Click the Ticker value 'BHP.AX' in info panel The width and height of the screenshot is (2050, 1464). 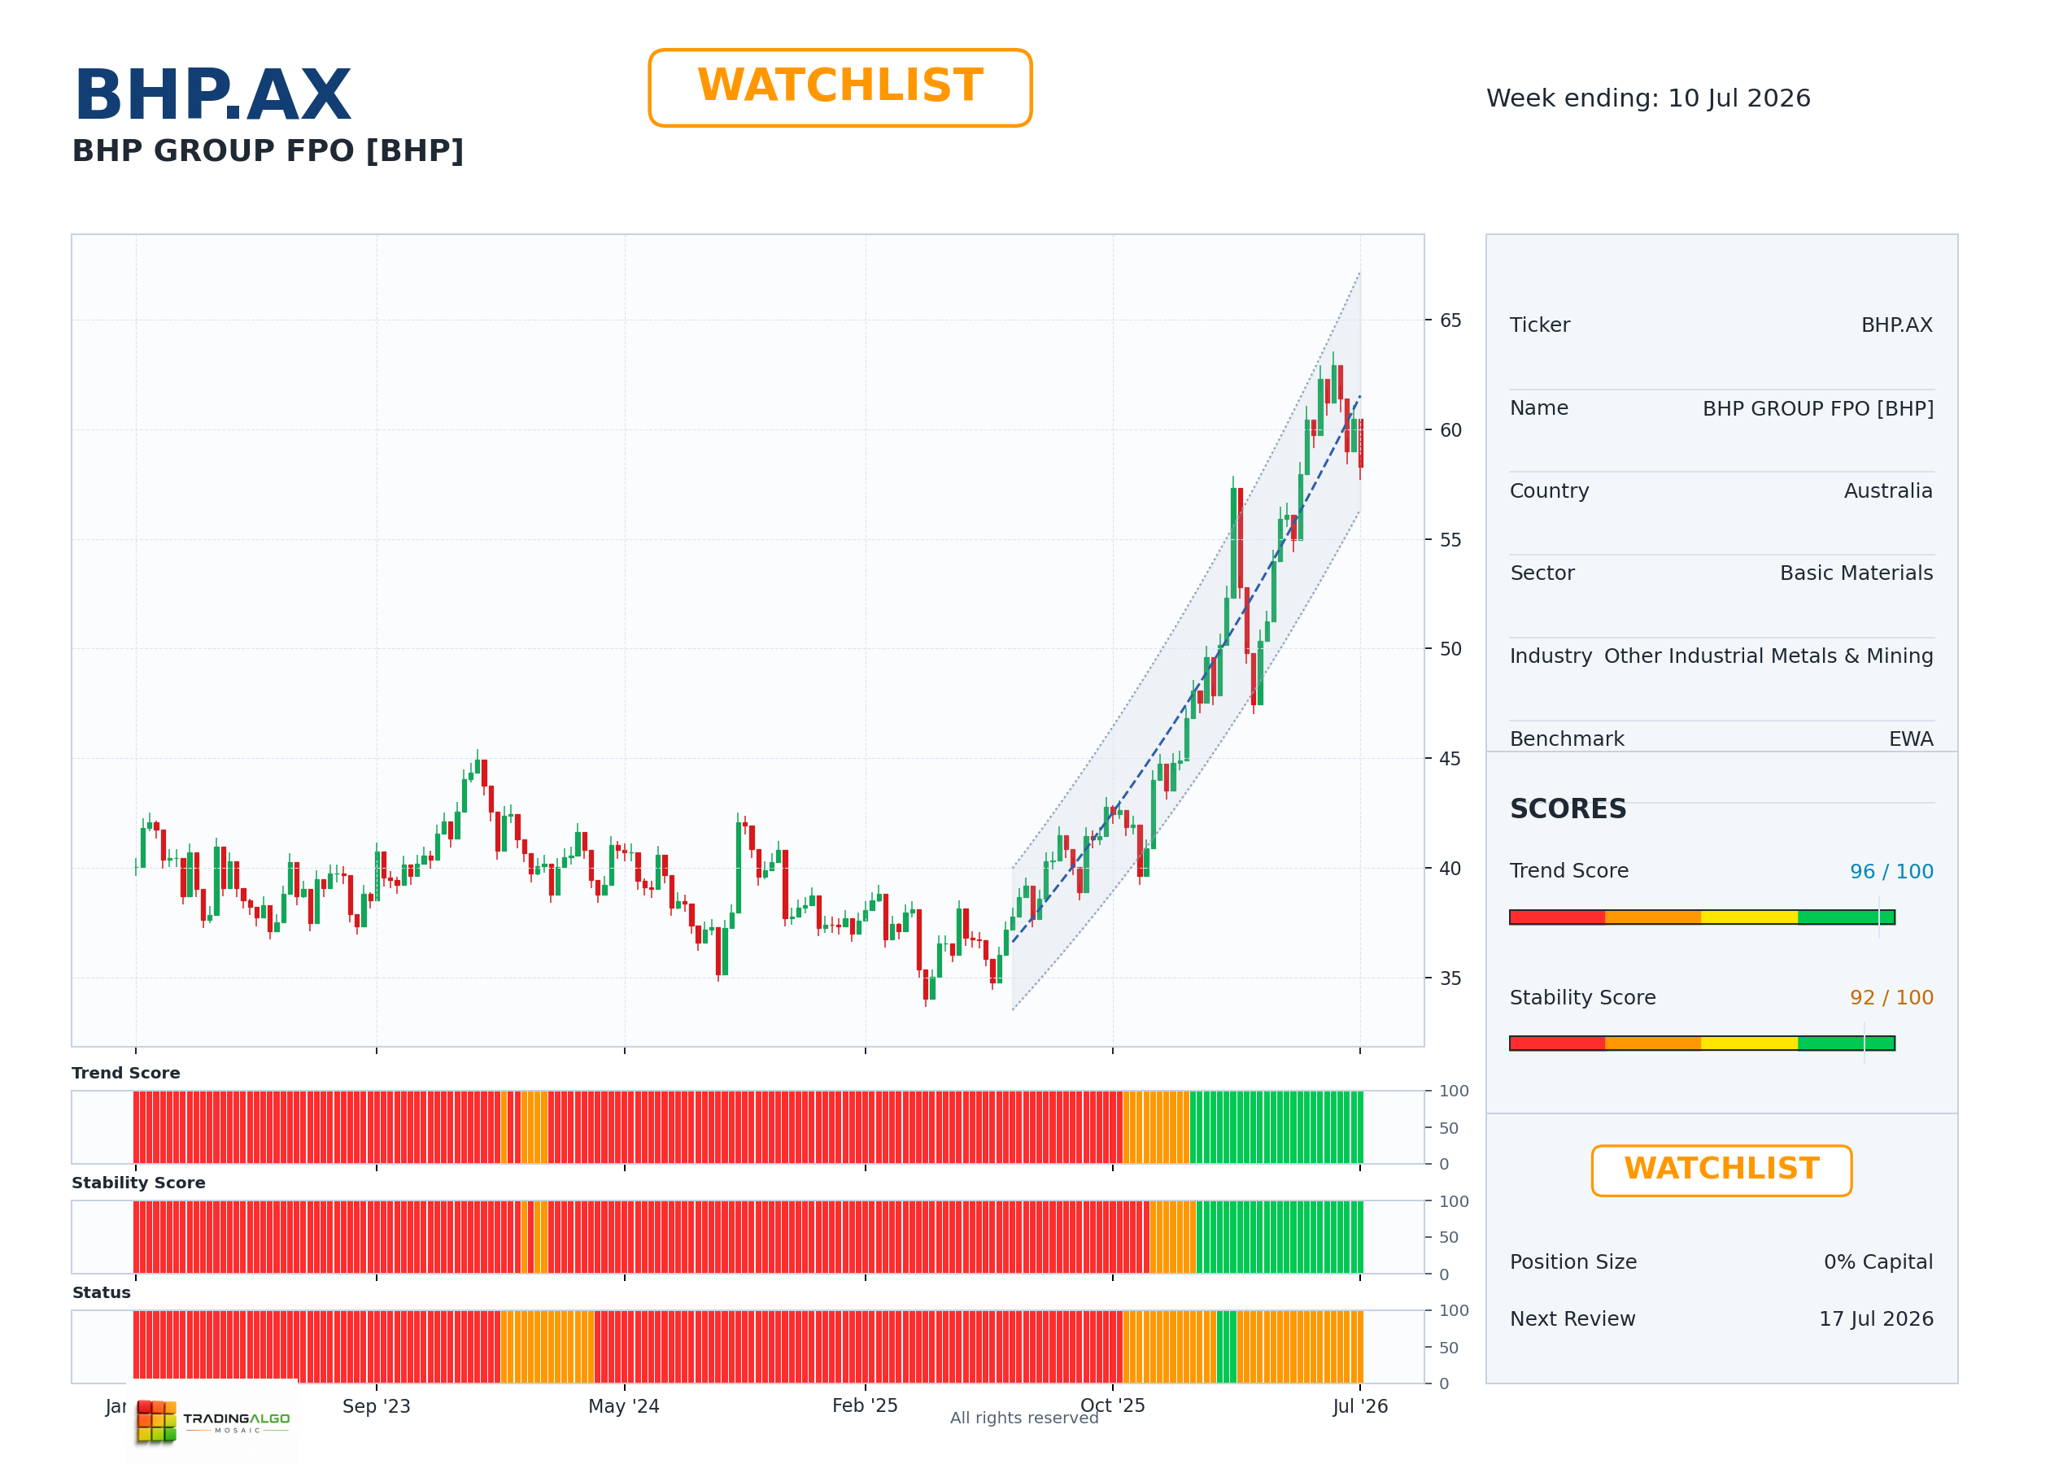click(1897, 325)
